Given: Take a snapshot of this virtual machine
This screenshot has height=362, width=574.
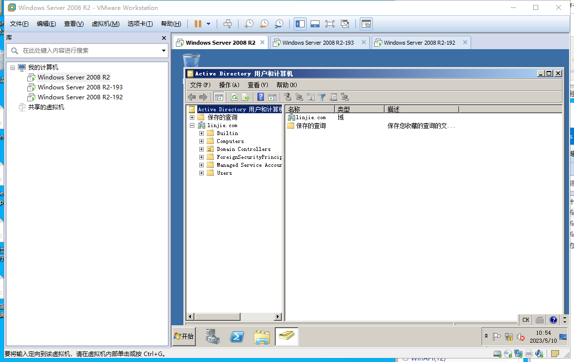Looking at the screenshot, I should tap(249, 24).
